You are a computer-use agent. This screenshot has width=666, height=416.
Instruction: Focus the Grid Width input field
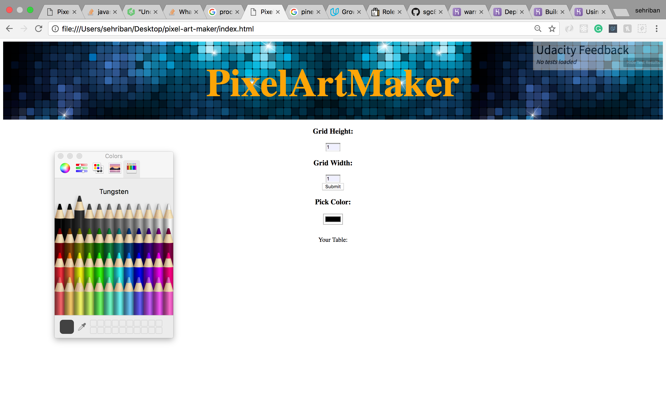[x=332, y=179]
